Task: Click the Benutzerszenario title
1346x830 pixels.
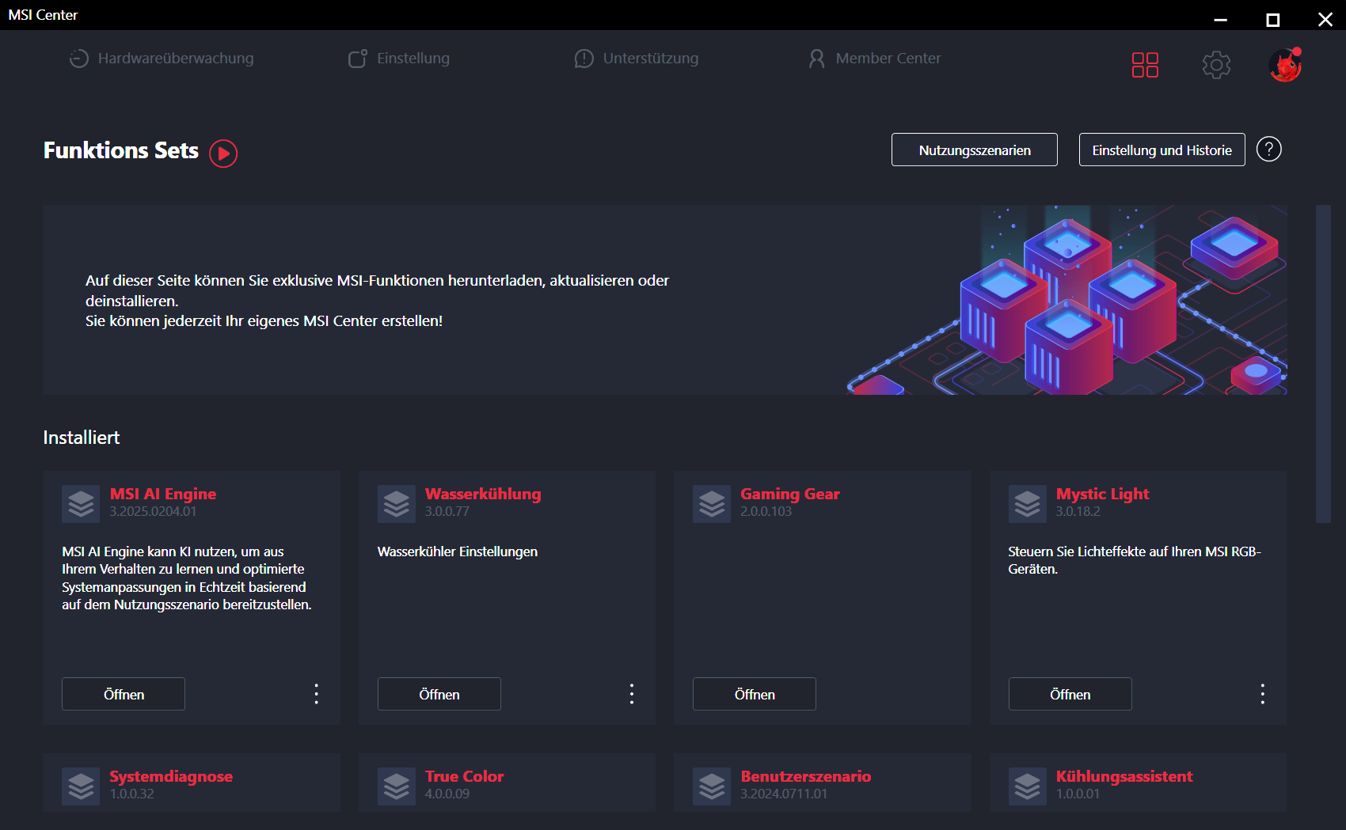Action: tap(805, 776)
